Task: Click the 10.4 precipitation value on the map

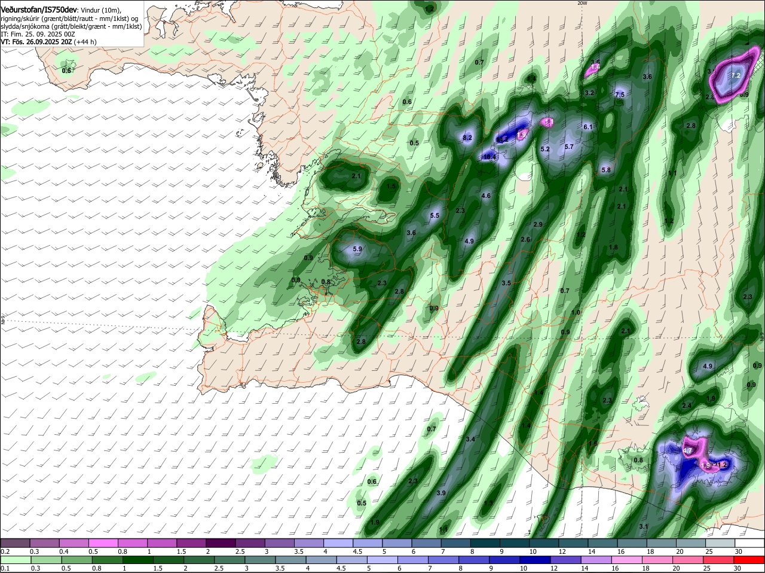Action: [x=489, y=157]
